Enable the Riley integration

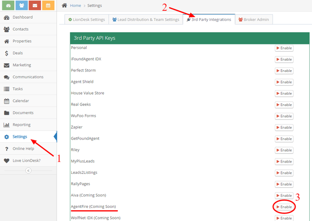click(284, 150)
